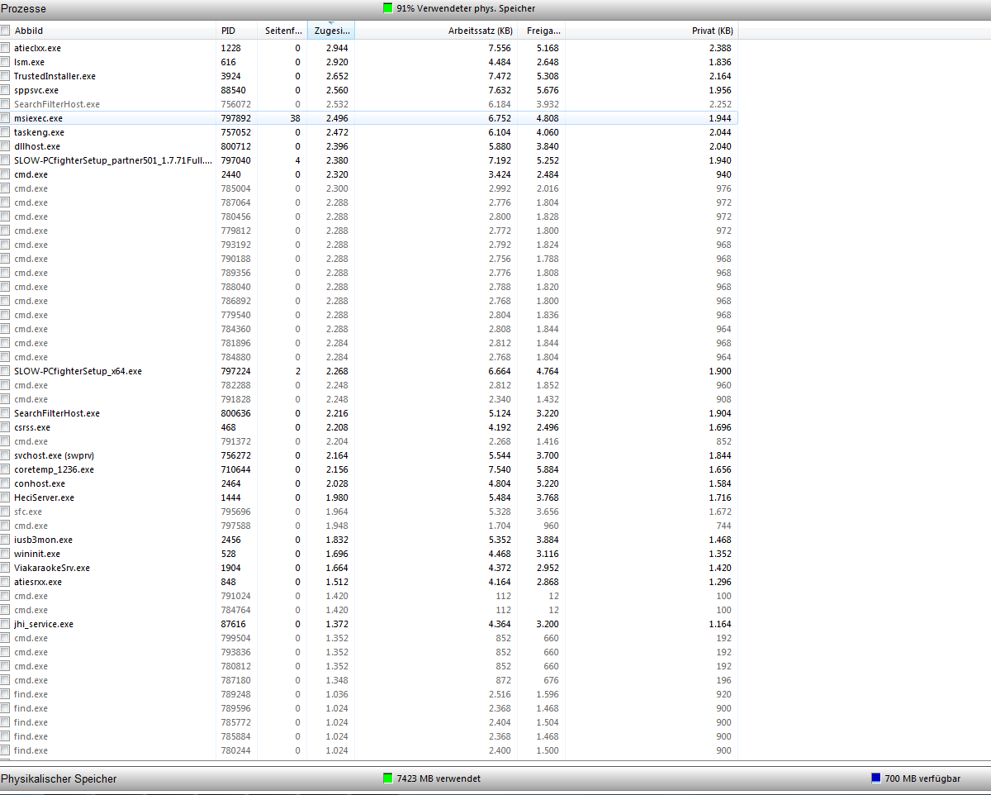The width and height of the screenshot is (991, 795).
Task: Select cmd.exe with PID 791024
Action: [31, 596]
